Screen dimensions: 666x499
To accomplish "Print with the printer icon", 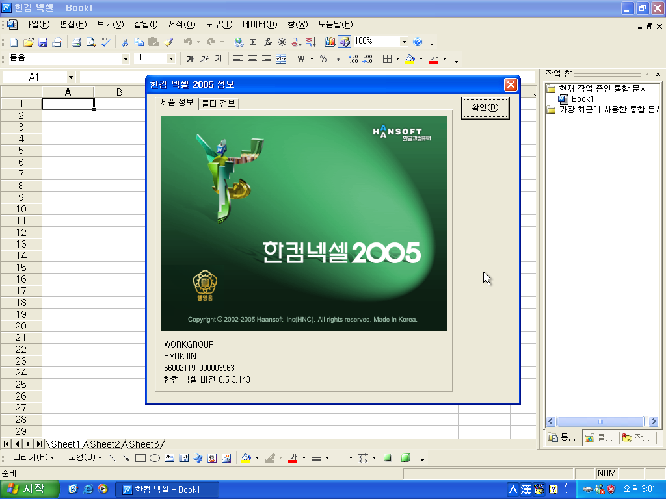I will click(77, 42).
